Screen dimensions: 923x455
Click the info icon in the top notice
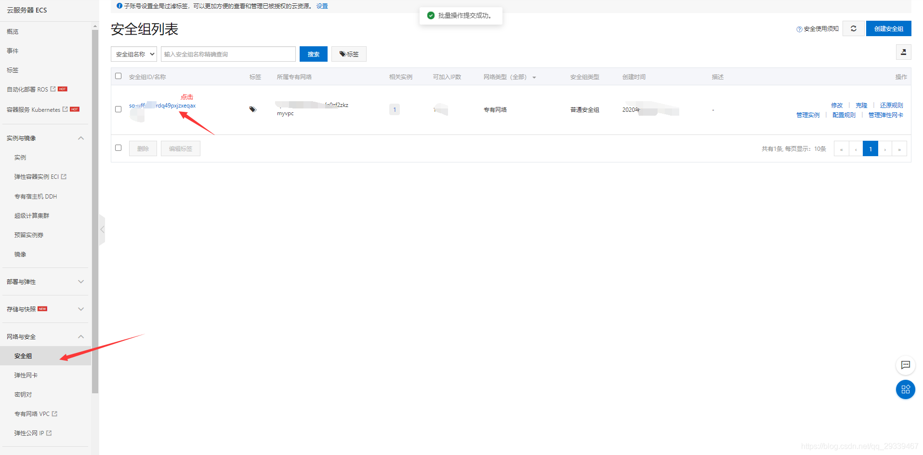[119, 6]
